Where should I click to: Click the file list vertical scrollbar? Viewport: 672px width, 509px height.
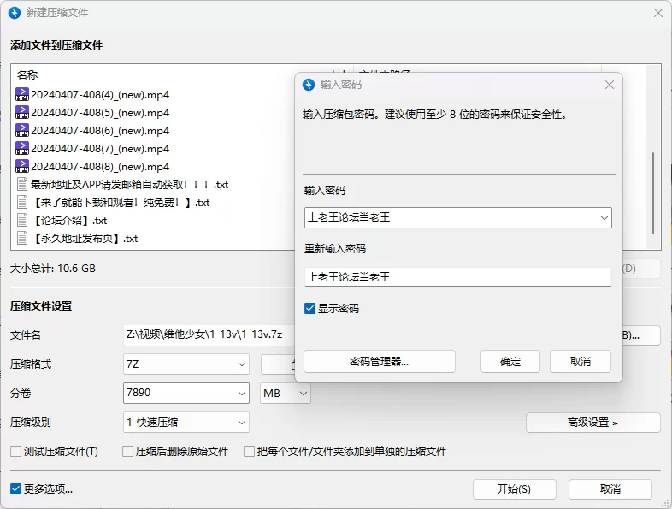pyautogui.click(x=654, y=192)
